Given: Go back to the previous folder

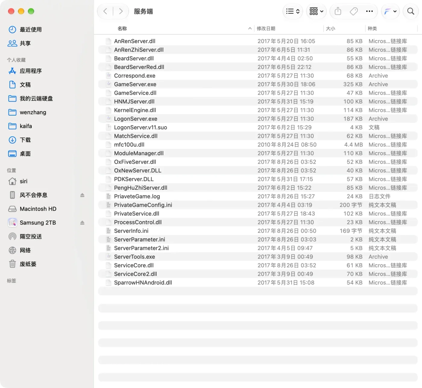Looking at the screenshot, I should (x=105, y=11).
